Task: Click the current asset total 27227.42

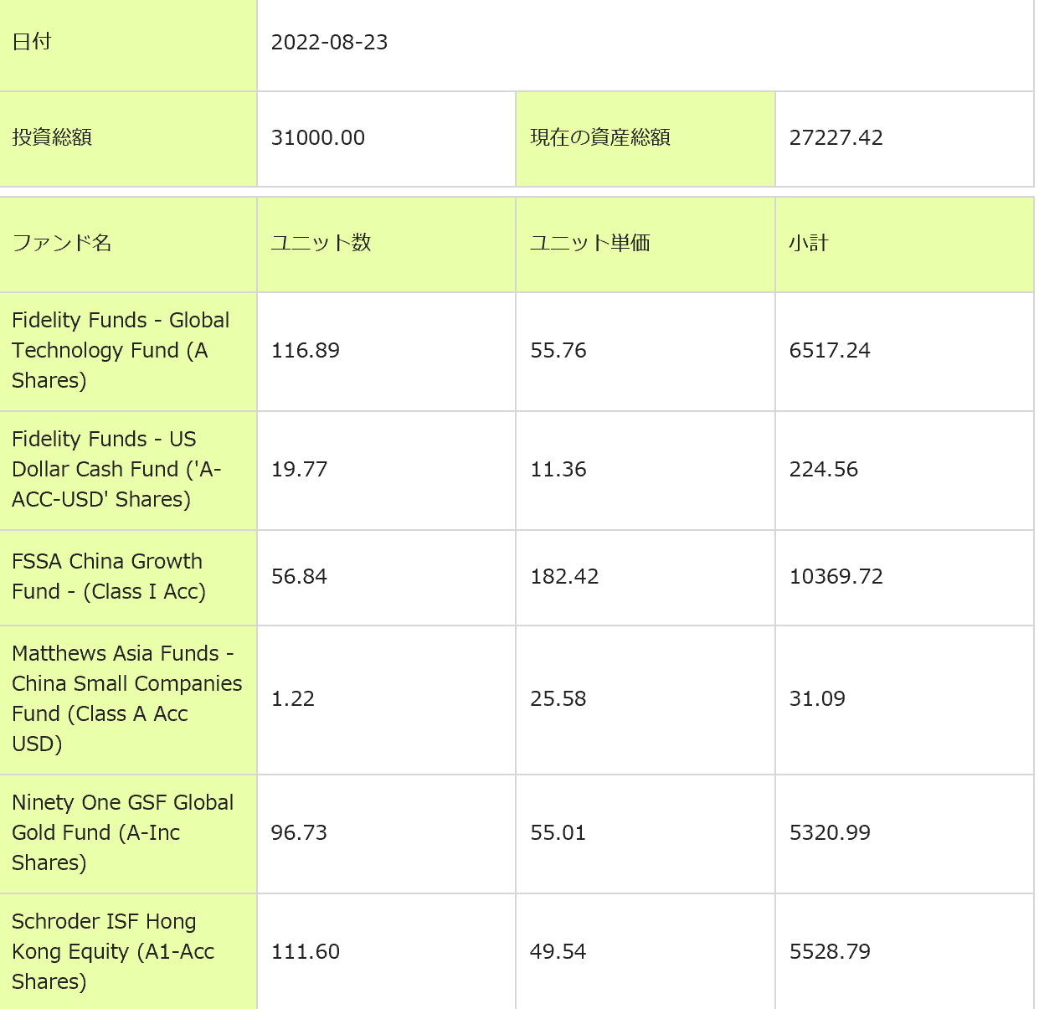Action: coord(836,138)
